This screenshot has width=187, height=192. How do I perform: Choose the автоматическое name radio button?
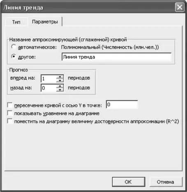coord(14,47)
